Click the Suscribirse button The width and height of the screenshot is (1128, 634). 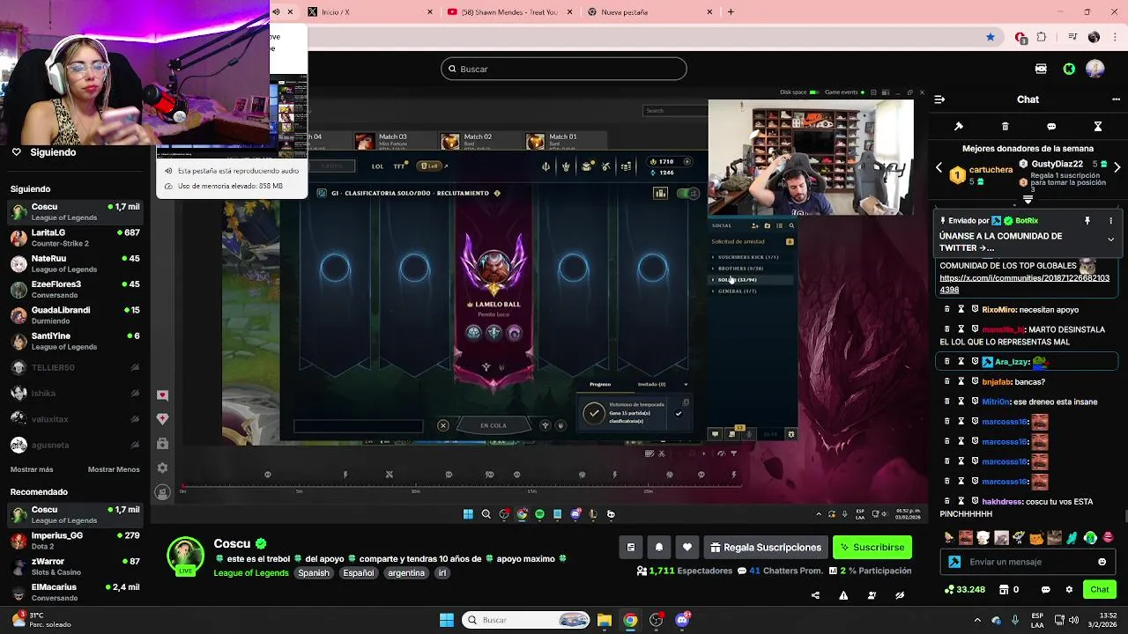(872, 547)
